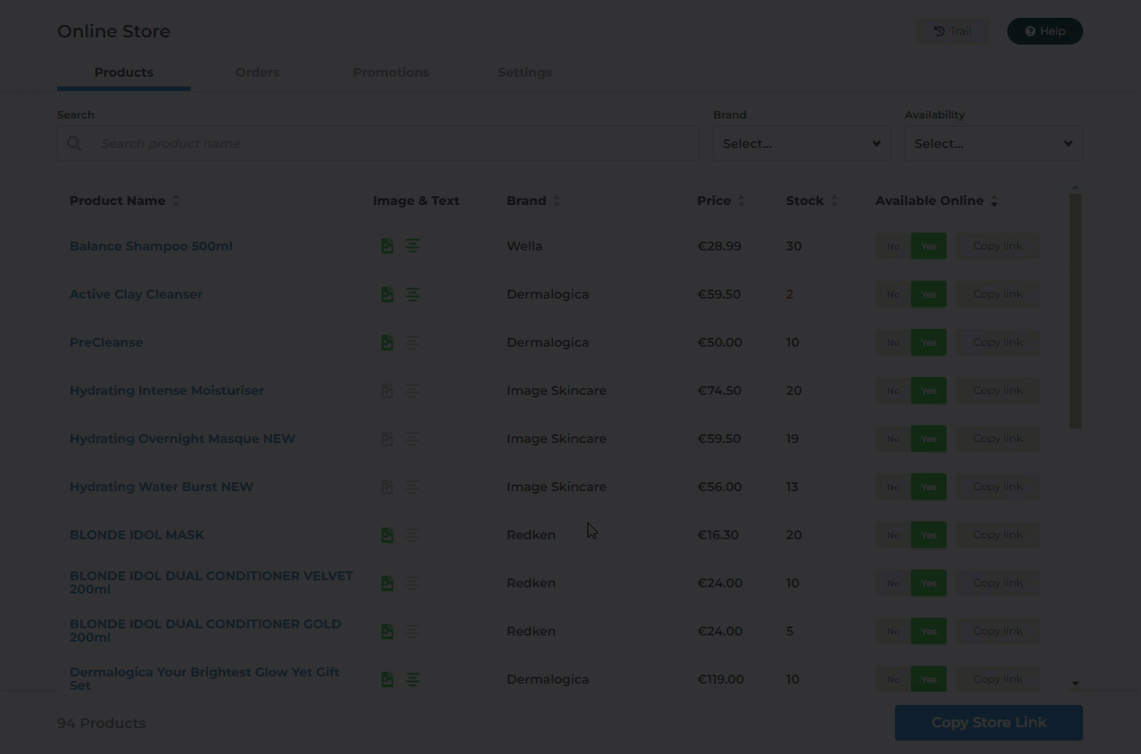Image resolution: width=1141 pixels, height=754 pixels.
Task: Open text icon for Hydrating Overnight Masque NEW
Action: coord(413,438)
